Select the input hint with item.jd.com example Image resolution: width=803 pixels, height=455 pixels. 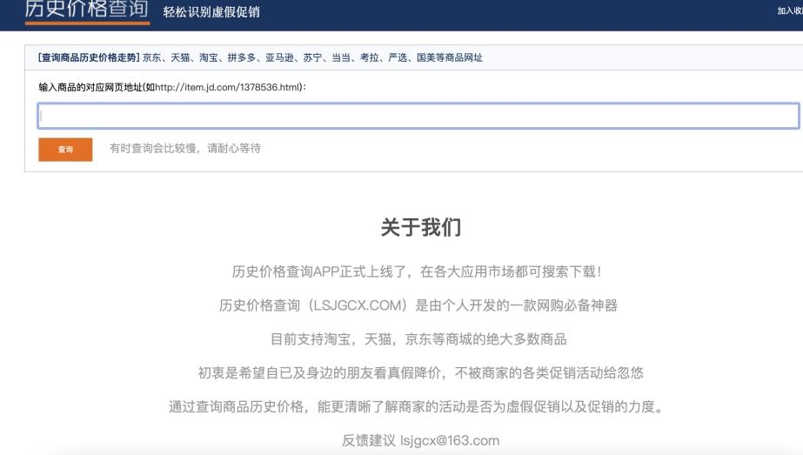[x=172, y=87]
